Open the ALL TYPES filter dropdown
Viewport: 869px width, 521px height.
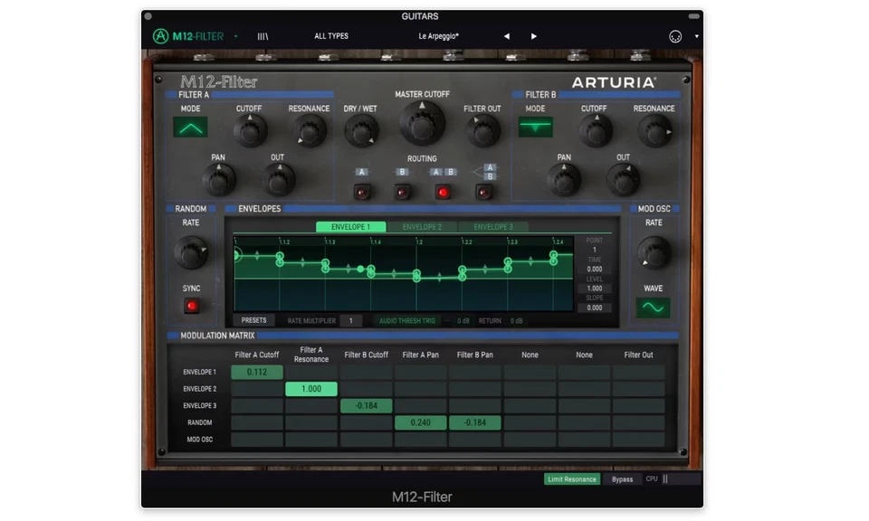point(331,35)
